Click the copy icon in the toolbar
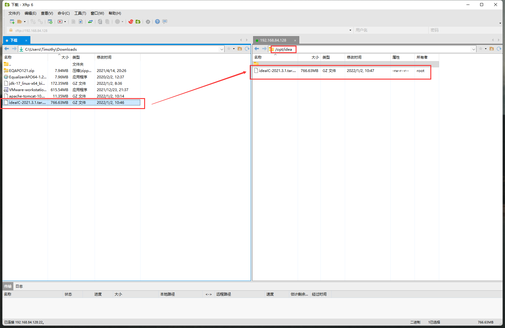This screenshot has width=505, height=328. tap(100, 22)
